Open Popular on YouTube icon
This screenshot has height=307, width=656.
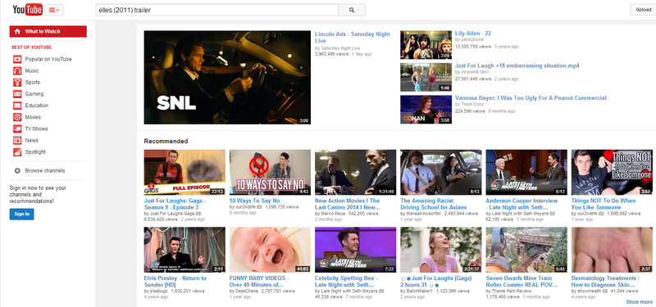coord(17,59)
